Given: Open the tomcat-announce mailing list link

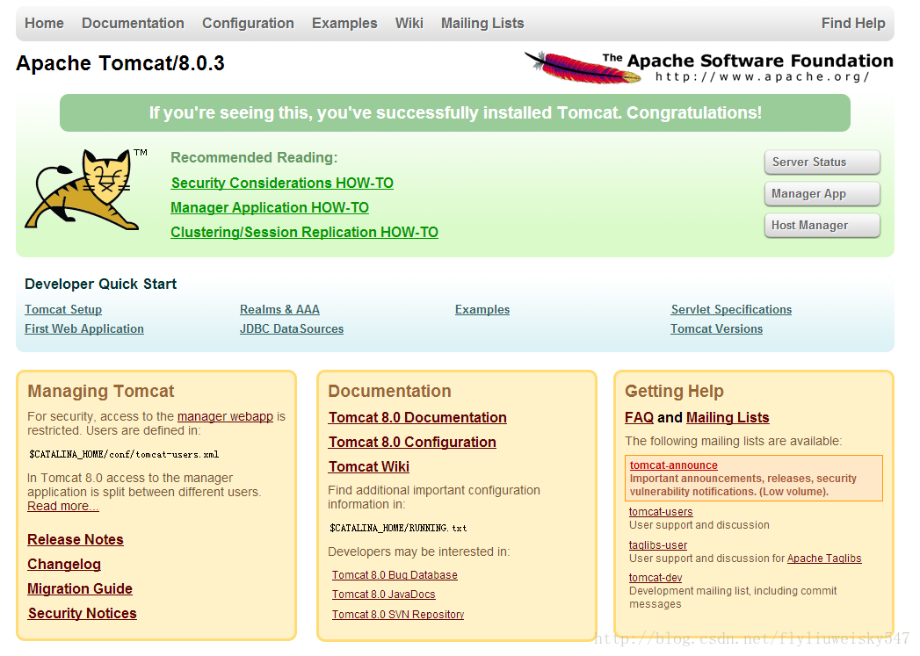Looking at the screenshot, I should pyautogui.click(x=674, y=465).
